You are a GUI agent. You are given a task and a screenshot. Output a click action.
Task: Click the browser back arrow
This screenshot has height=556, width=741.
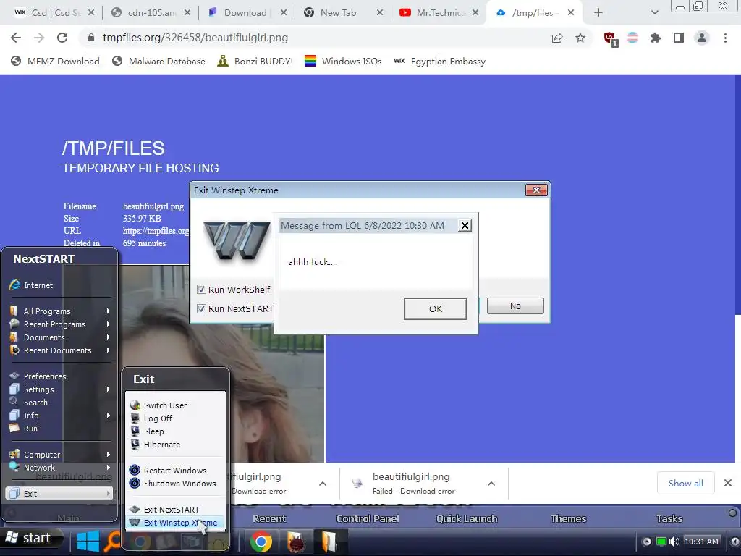(16, 38)
